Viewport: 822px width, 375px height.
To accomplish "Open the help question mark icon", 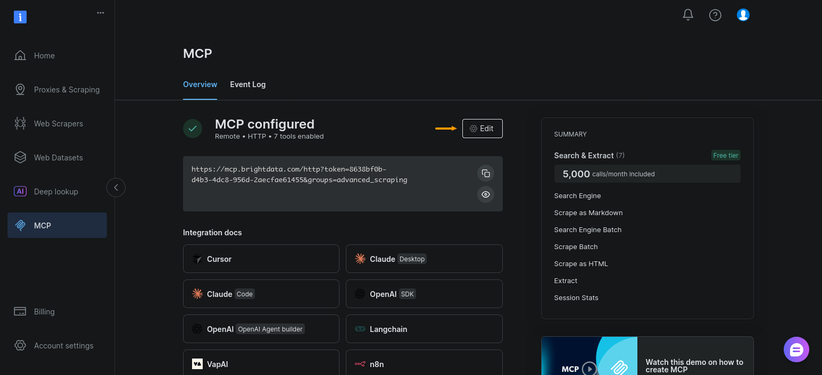I will tap(715, 15).
